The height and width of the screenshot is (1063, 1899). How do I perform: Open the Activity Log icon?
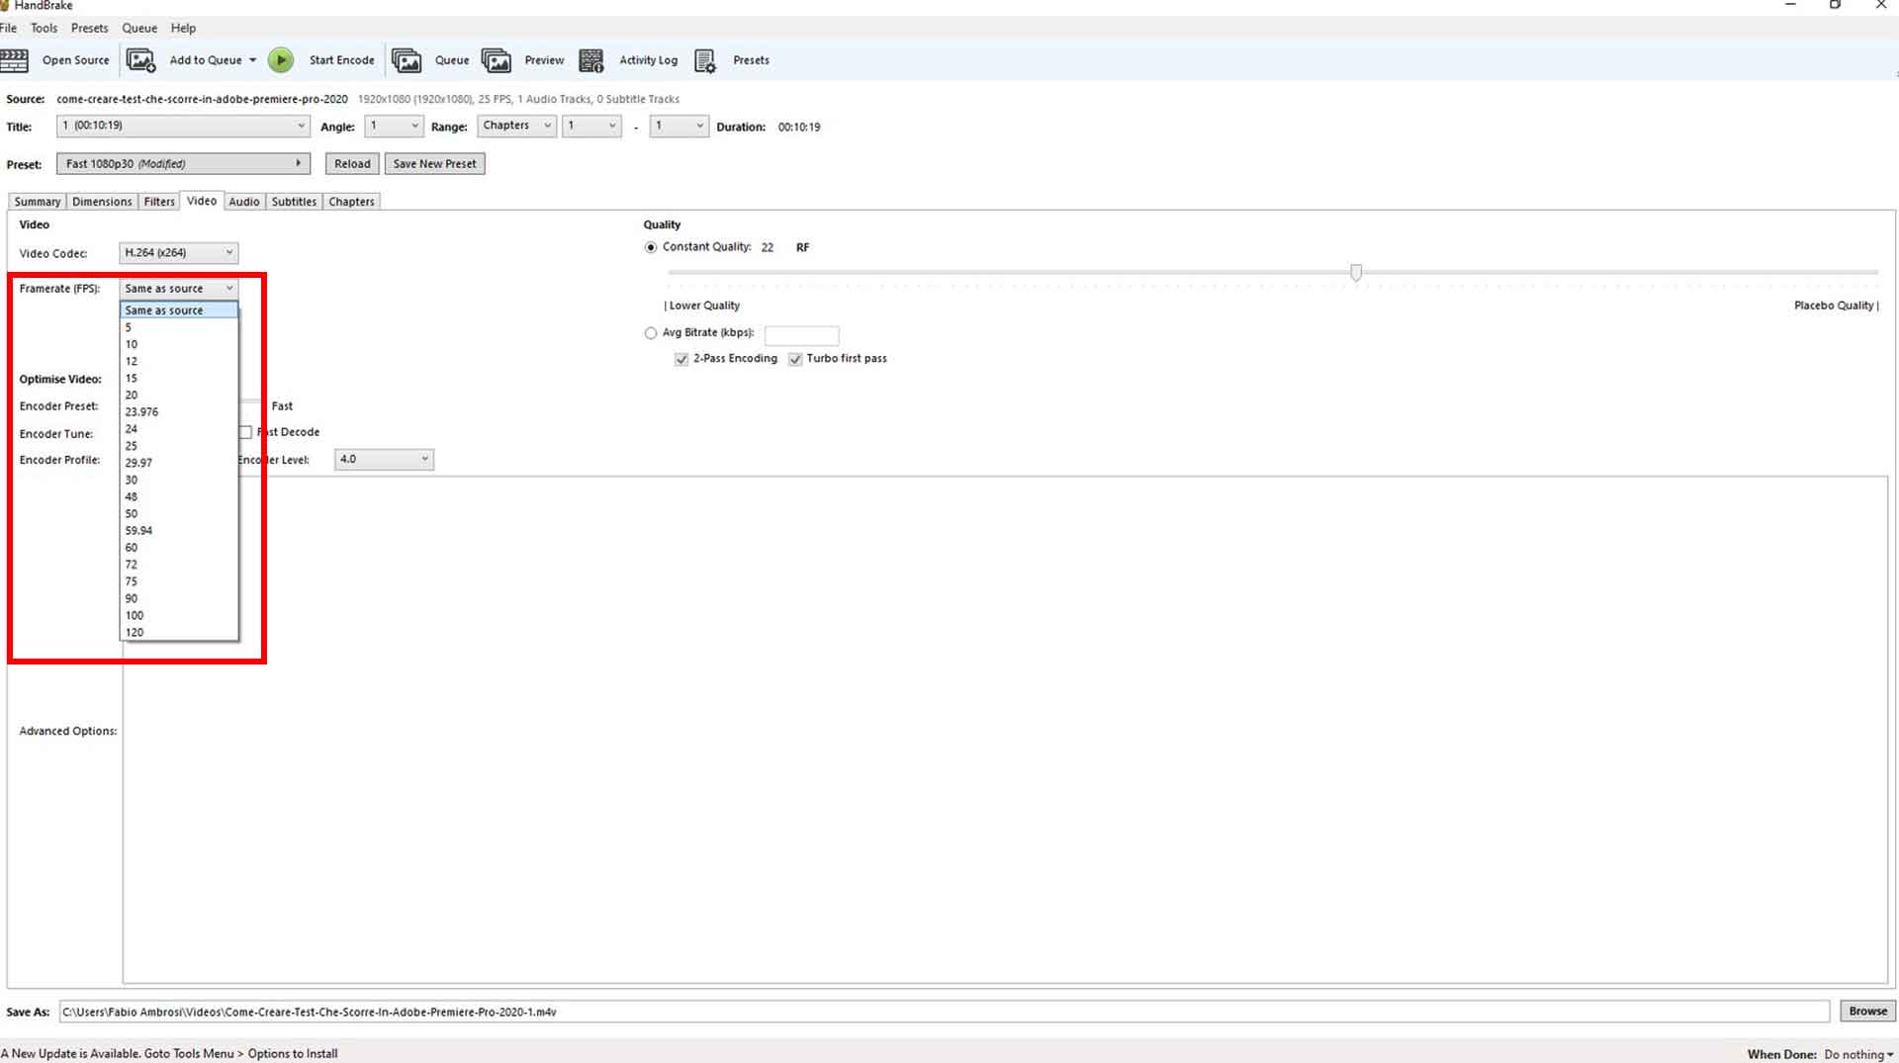[590, 60]
